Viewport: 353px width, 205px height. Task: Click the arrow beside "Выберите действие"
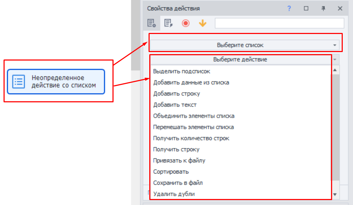(335, 59)
